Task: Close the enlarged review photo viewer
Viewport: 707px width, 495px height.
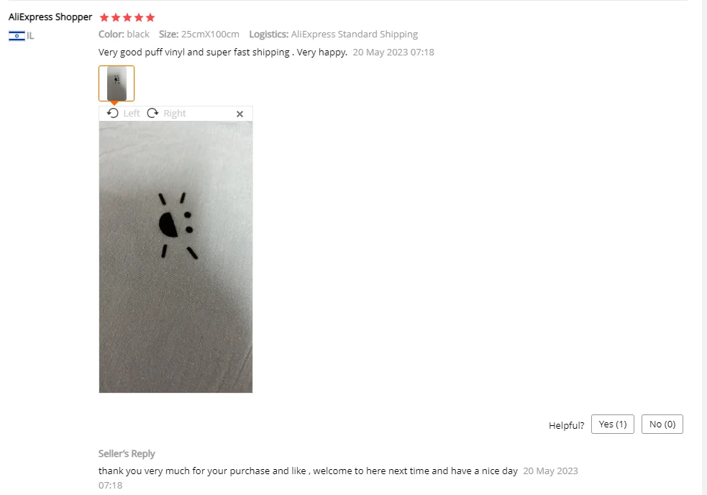Action: pos(240,114)
